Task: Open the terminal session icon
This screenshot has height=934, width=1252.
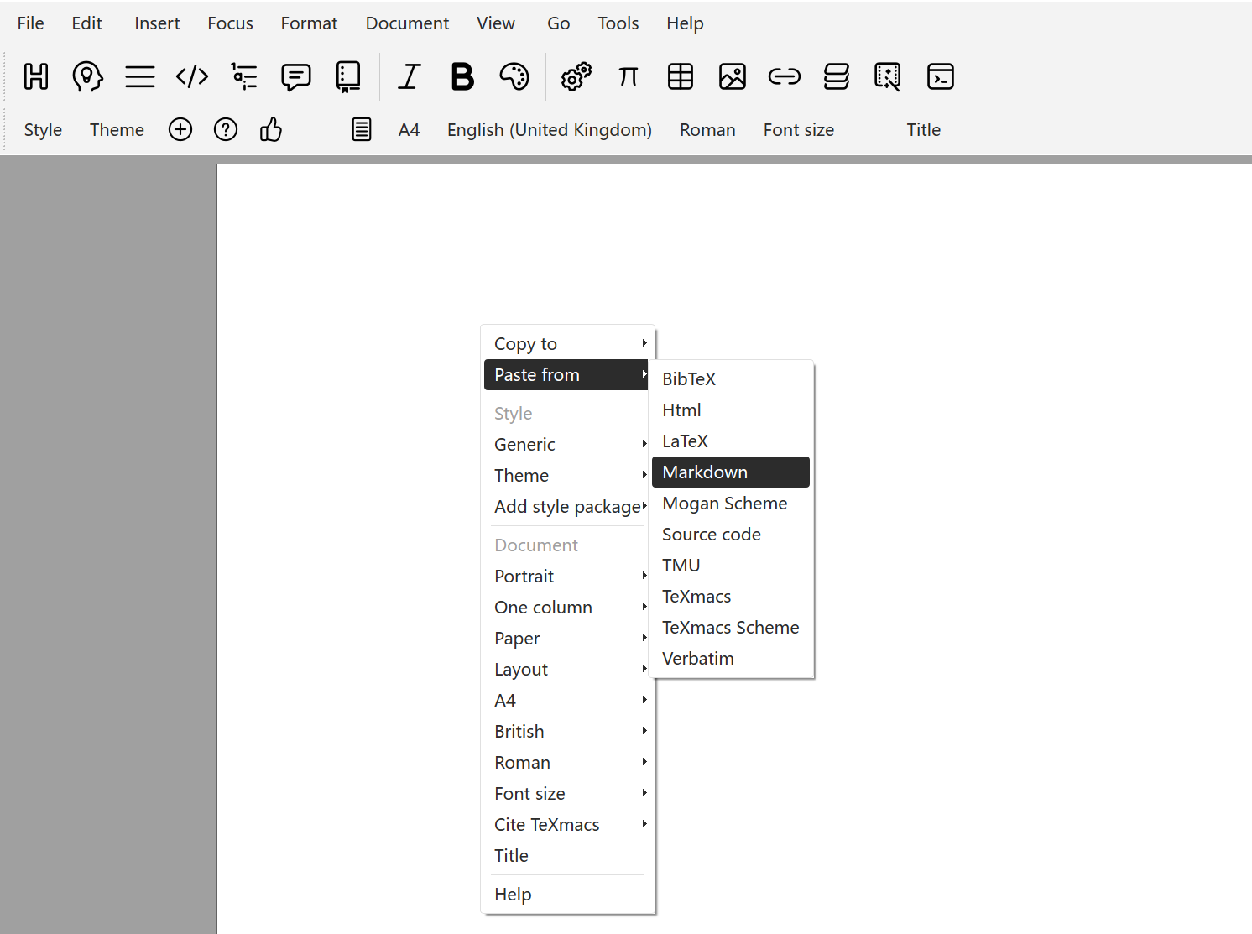Action: pos(941,76)
